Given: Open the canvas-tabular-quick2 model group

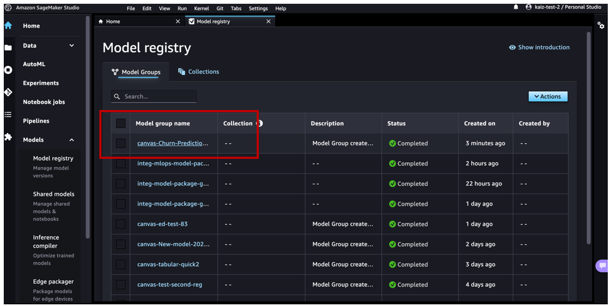Looking at the screenshot, I should pos(169,264).
